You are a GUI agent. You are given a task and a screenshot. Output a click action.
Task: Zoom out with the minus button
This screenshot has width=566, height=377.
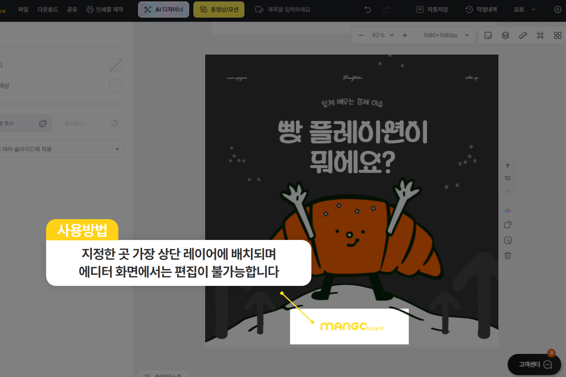[361, 35]
